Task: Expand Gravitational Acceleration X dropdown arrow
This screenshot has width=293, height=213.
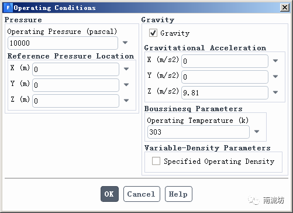Action: point(275,61)
